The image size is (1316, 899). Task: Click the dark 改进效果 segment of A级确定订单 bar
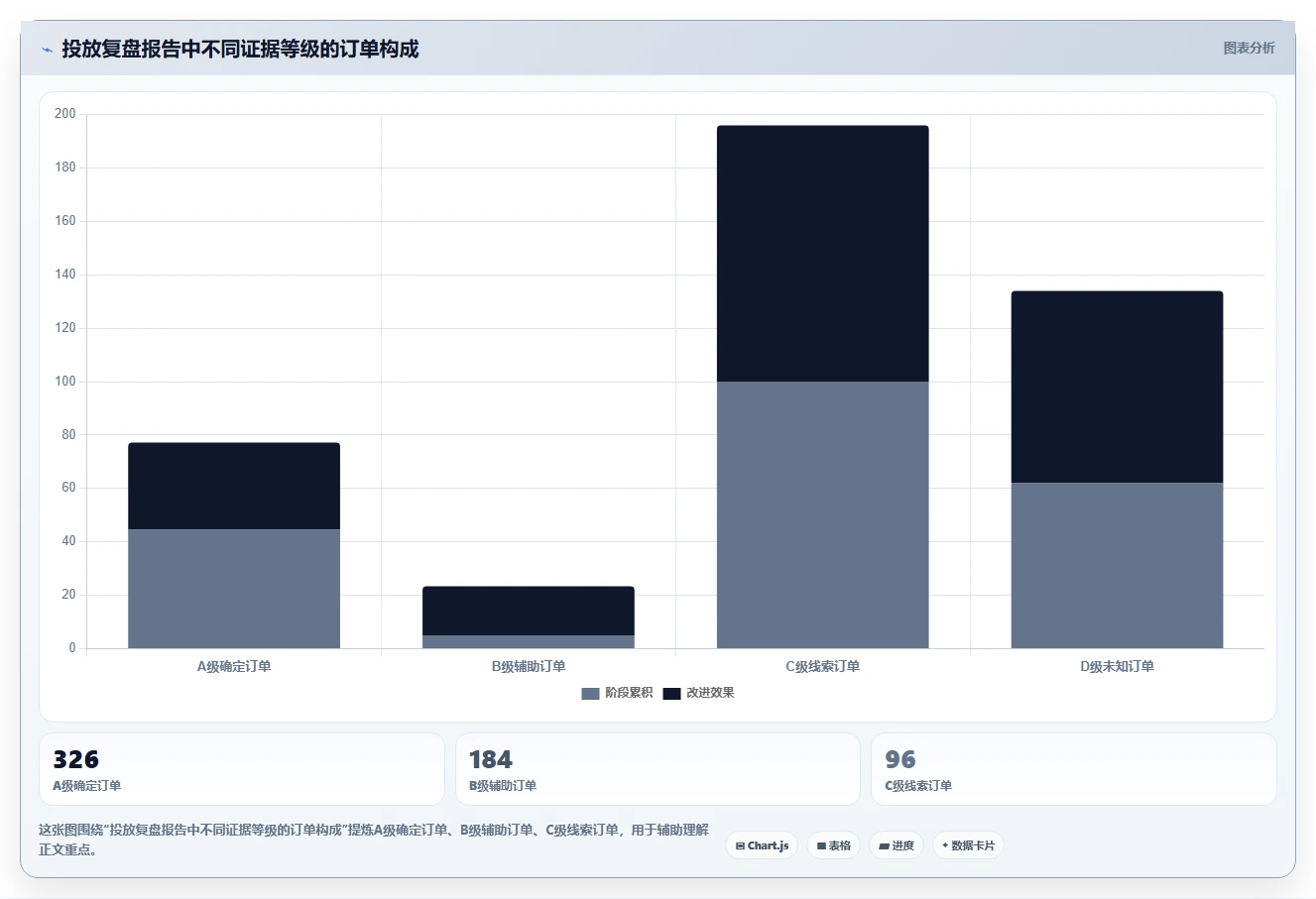[234, 486]
